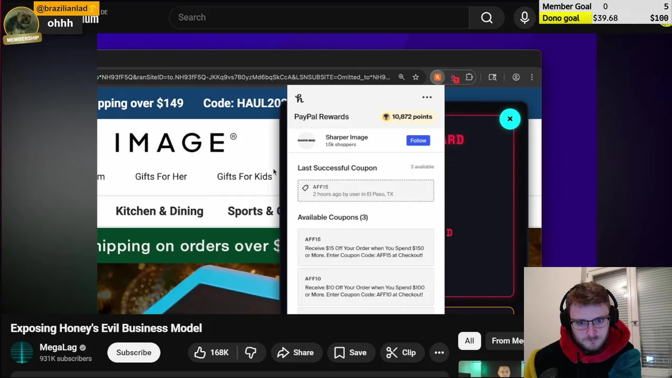Choose the AFF10 $10 off coupon
Image resolution: width=672 pixels, height=378 pixels.
click(x=366, y=287)
